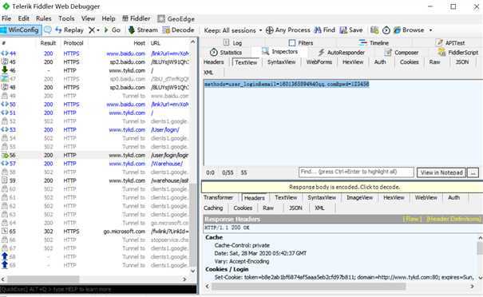
Task: Open the Remove sessions dropdown arrow
Action: click(98, 30)
